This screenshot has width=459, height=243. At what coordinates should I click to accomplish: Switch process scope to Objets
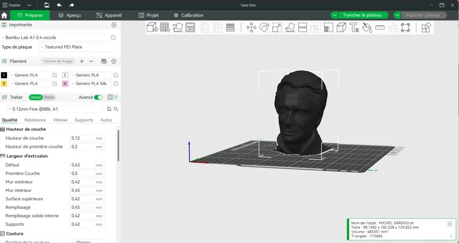pos(49,97)
